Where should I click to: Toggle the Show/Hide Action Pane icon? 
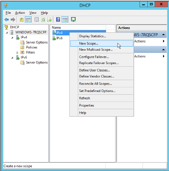pos(65,20)
